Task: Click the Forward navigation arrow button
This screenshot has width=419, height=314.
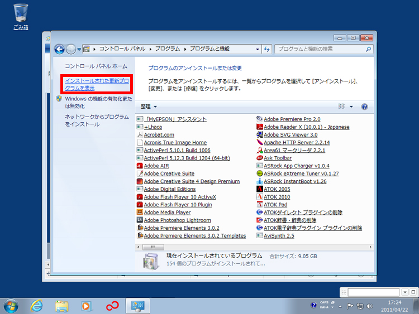Action: pos(71,49)
